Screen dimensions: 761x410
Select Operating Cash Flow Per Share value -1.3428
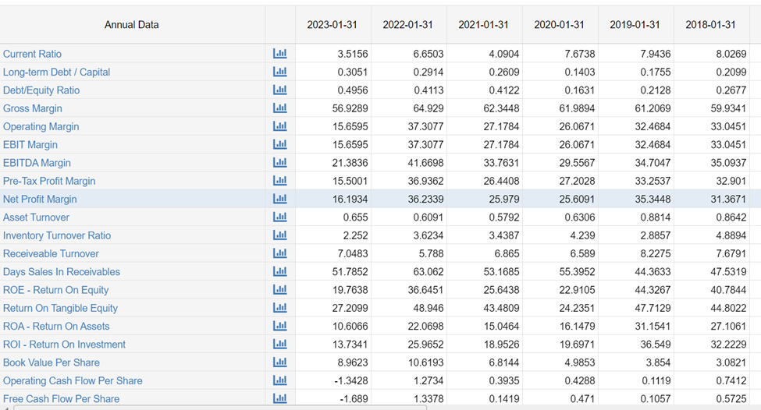351,381
